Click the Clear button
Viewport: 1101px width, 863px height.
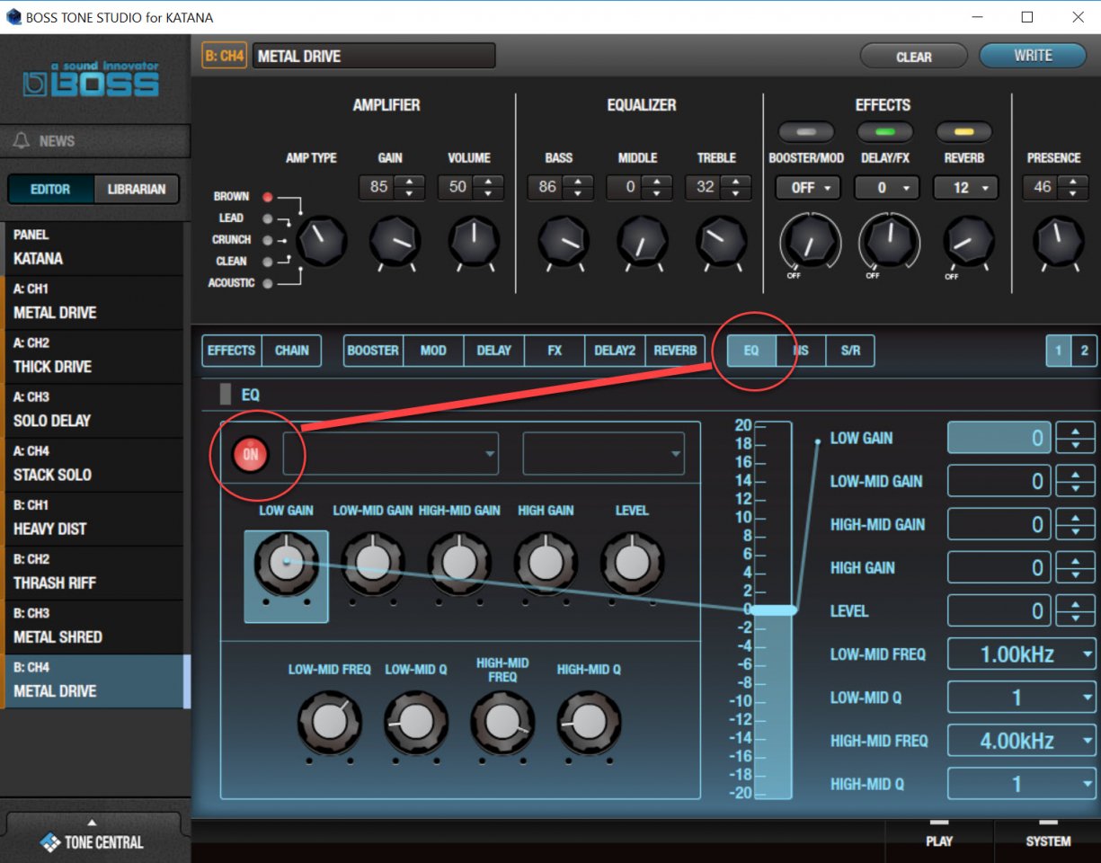914,57
